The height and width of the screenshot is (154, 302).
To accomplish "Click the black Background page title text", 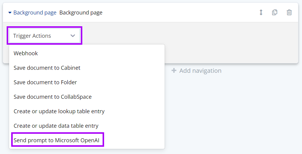I will coord(81,13).
